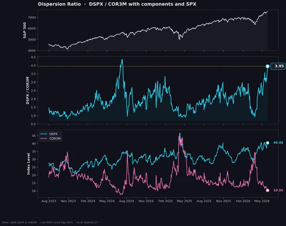
Task: Click the 3.5 tick on ratio axis
Action: [33, 74]
